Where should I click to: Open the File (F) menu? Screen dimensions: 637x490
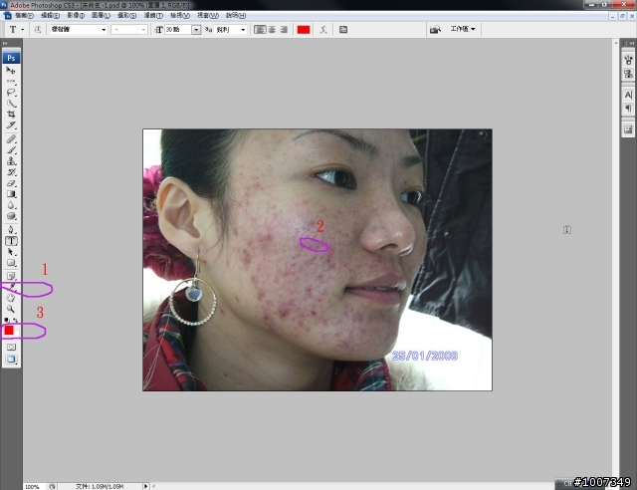click(24, 16)
